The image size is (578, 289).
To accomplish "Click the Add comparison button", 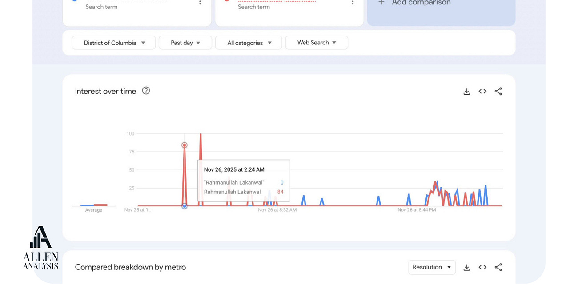I will [x=415, y=3].
